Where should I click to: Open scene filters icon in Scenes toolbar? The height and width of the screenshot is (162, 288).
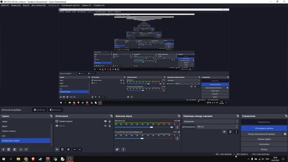tap(15, 149)
